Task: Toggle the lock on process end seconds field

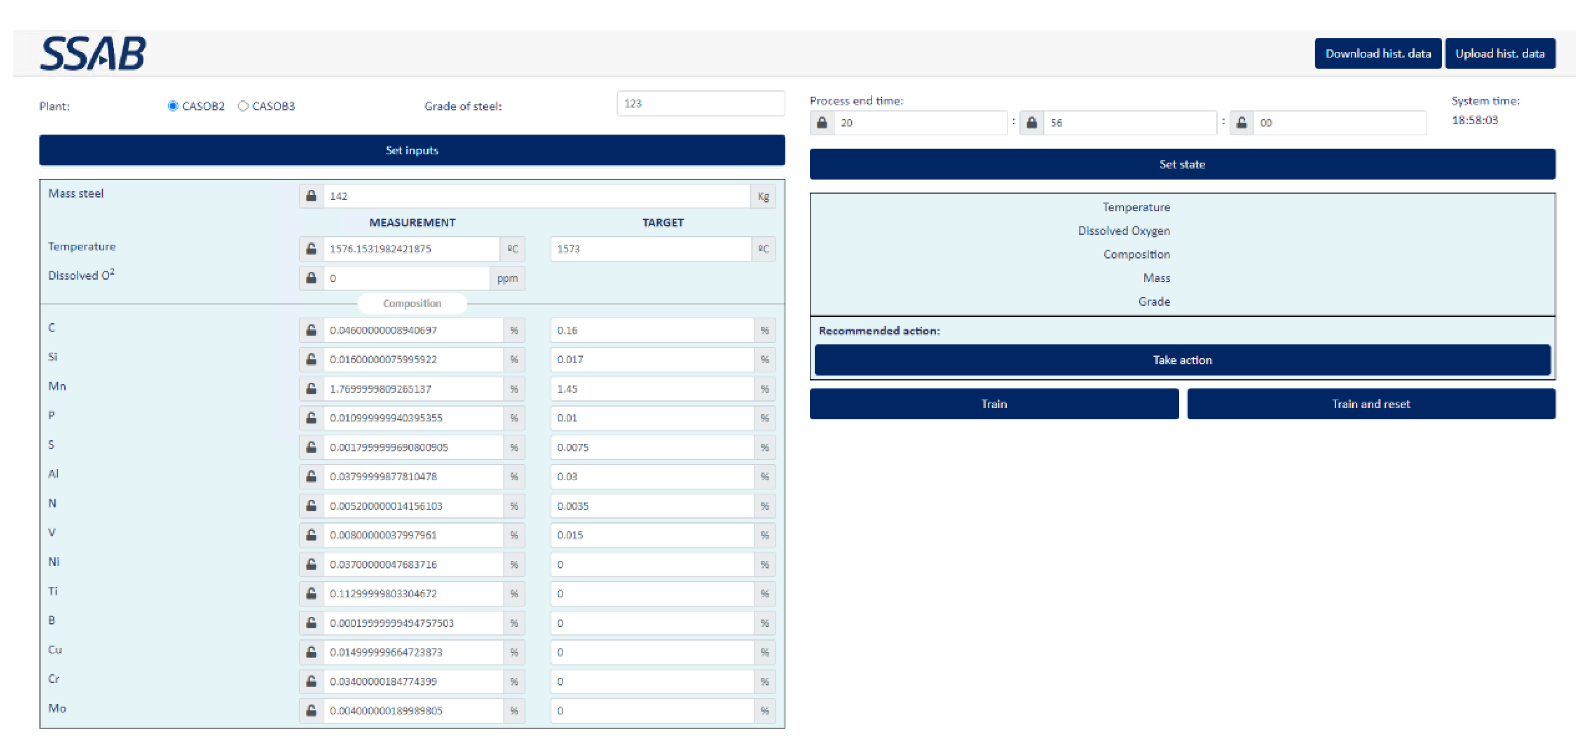Action: tap(1241, 122)
